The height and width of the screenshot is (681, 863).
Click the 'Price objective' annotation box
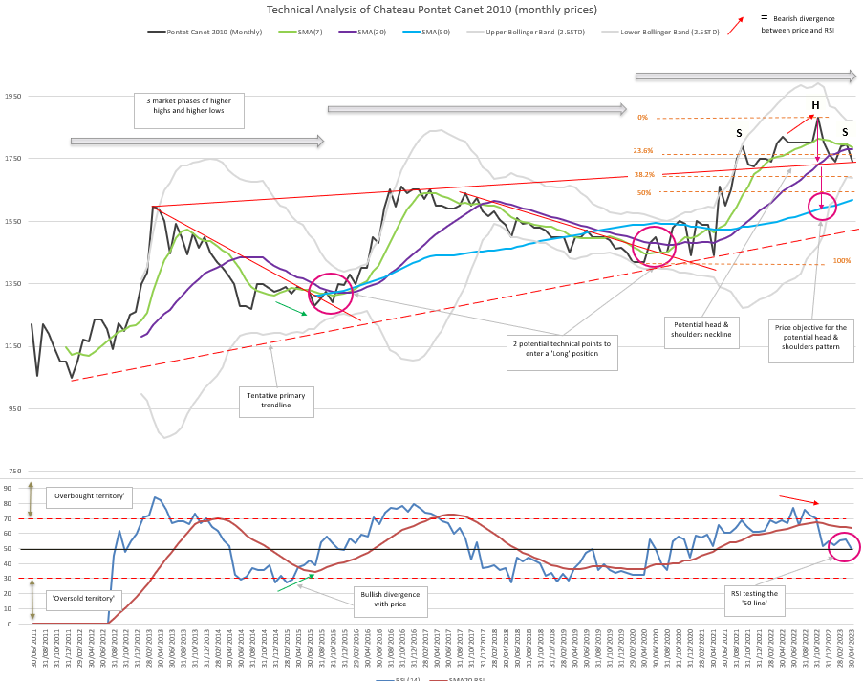pos(810,340)
